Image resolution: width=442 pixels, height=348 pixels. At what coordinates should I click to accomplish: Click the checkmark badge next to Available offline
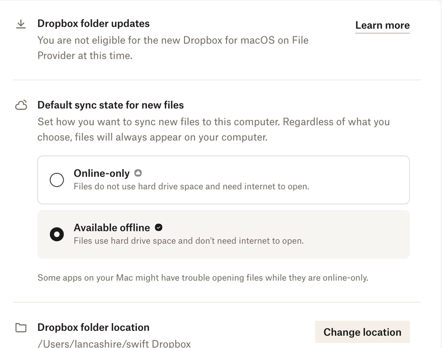click(159, 227)
